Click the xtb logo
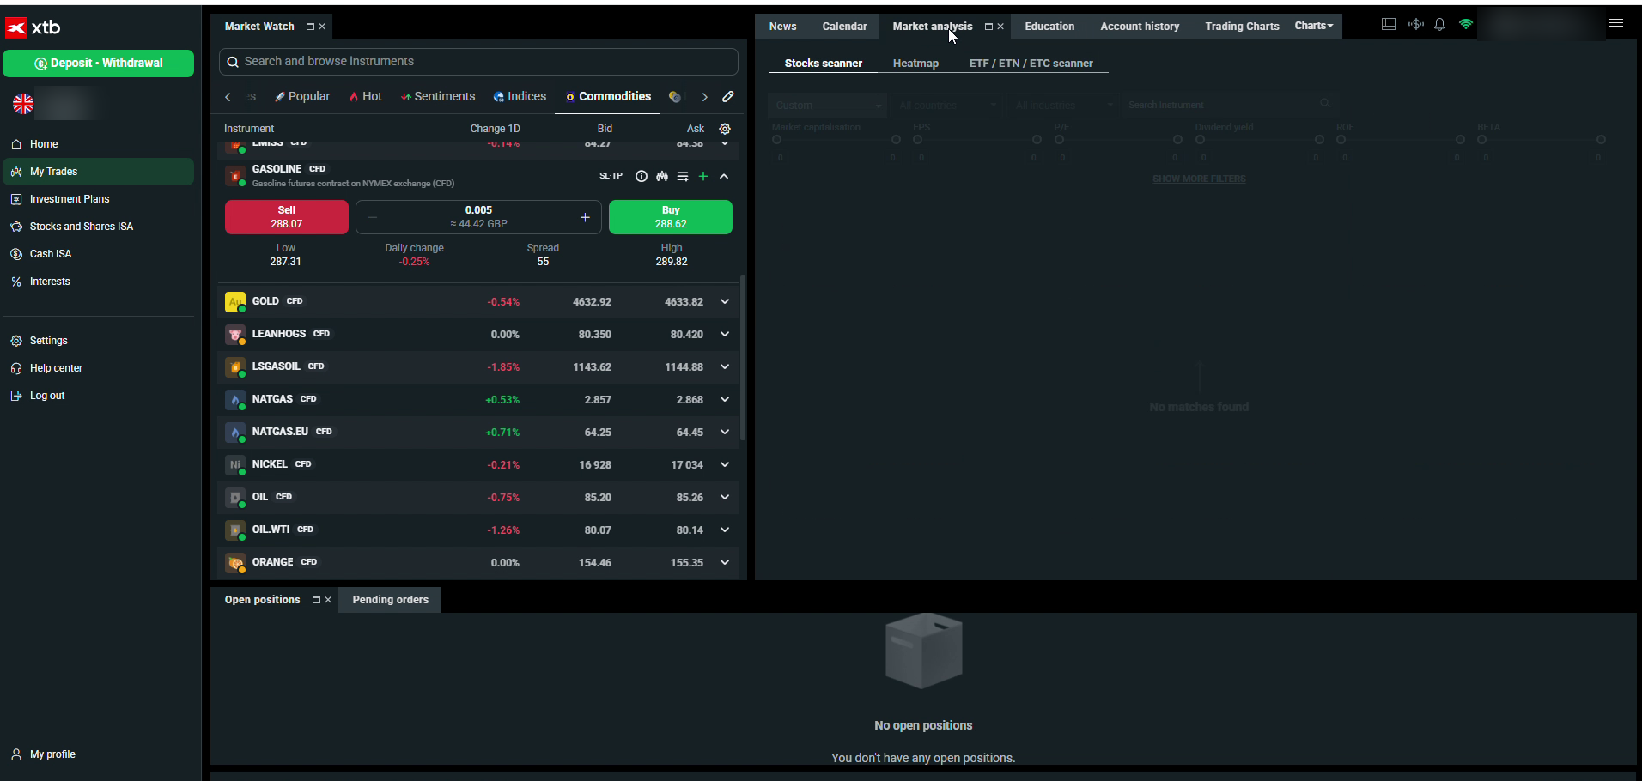Image resolution: width=1642 pixels, height=781 pixels. 33,28
